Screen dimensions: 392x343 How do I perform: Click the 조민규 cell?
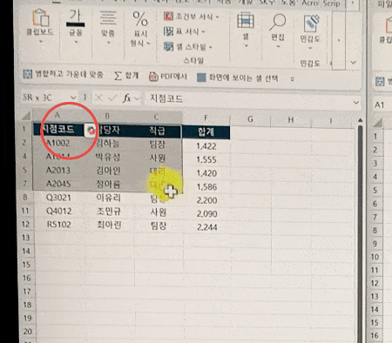pos(109,212)
